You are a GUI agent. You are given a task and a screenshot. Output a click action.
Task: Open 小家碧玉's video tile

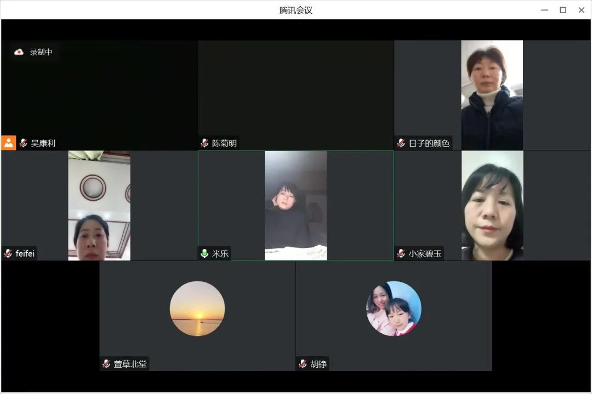[x=492, y=205]
